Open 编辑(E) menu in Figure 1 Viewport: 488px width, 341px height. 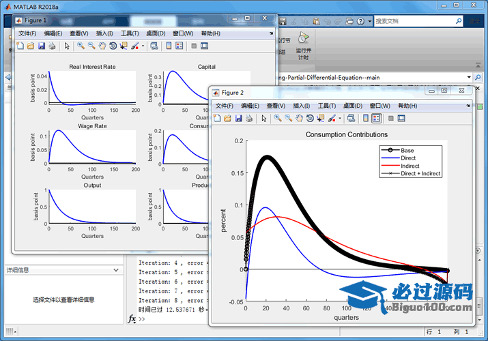click(53, 33)
